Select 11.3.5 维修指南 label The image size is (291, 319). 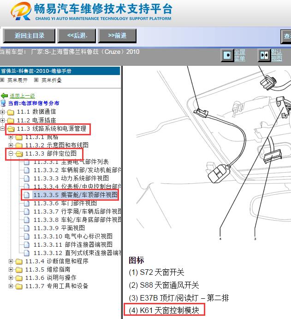pos(48,270)
